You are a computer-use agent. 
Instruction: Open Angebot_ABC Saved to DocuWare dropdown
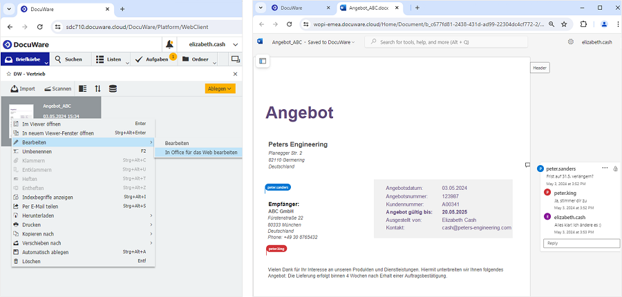pyautogui.click(x=313, y=42)
